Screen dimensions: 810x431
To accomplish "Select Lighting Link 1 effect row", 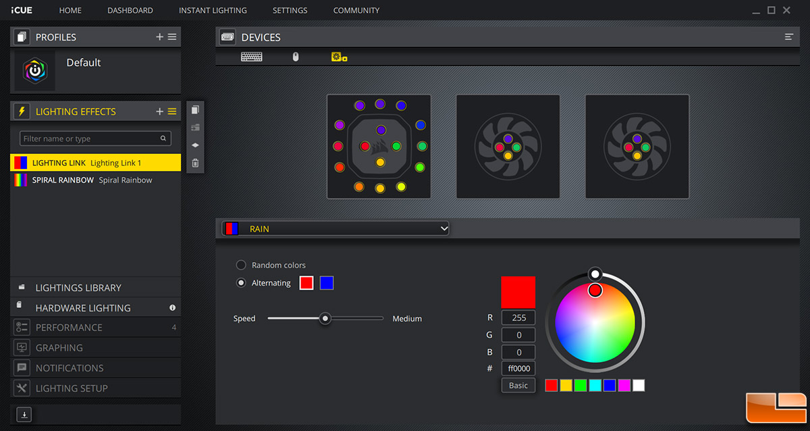I will pyautogui.click(x=96, y=163).
